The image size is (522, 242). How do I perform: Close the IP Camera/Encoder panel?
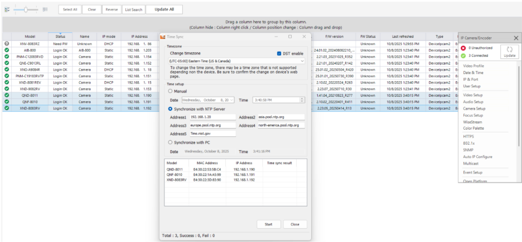(x=516, y=38)
